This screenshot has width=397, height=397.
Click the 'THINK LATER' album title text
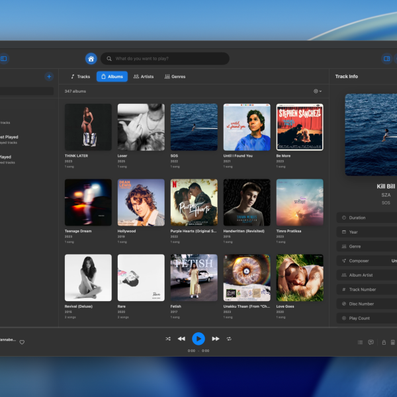[76, 155]
